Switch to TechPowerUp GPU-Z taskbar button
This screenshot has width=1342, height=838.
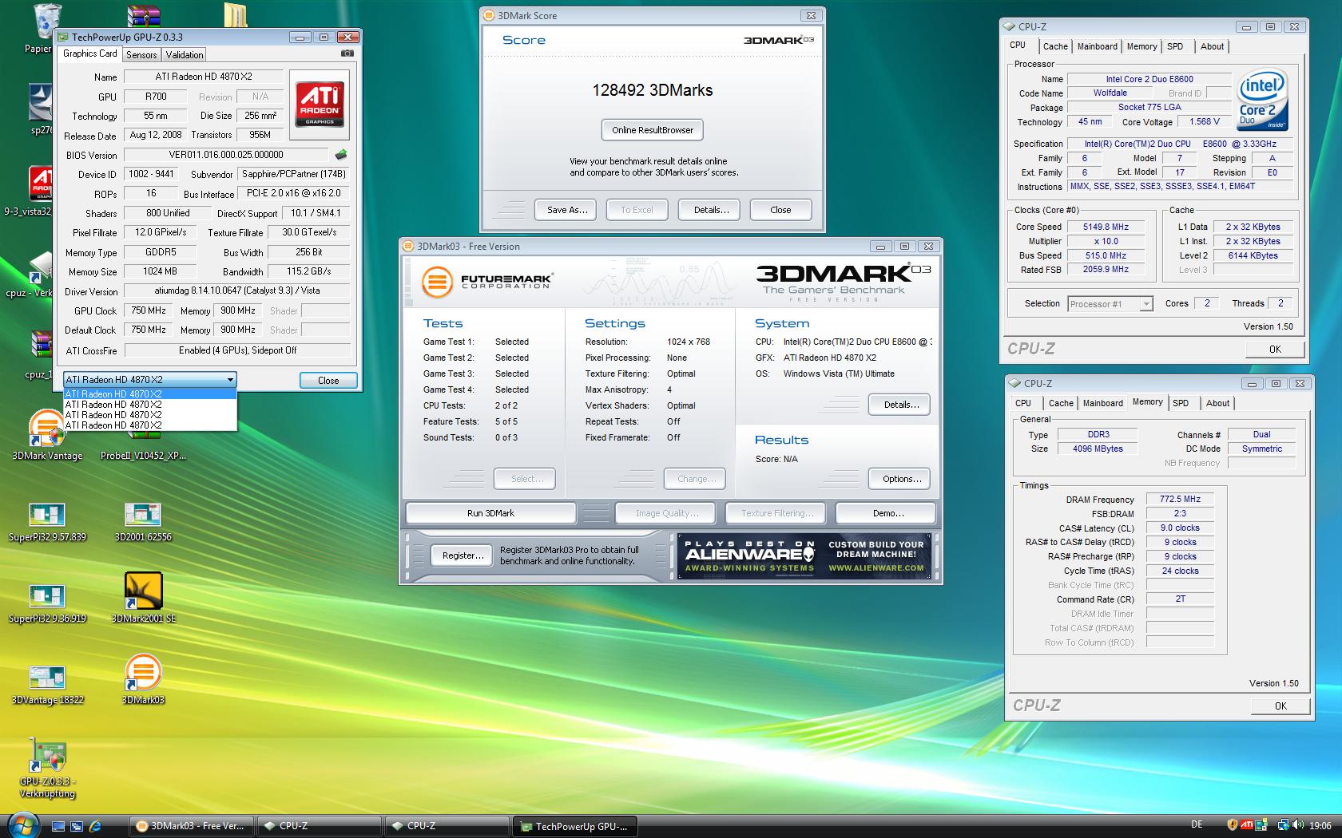575,826
